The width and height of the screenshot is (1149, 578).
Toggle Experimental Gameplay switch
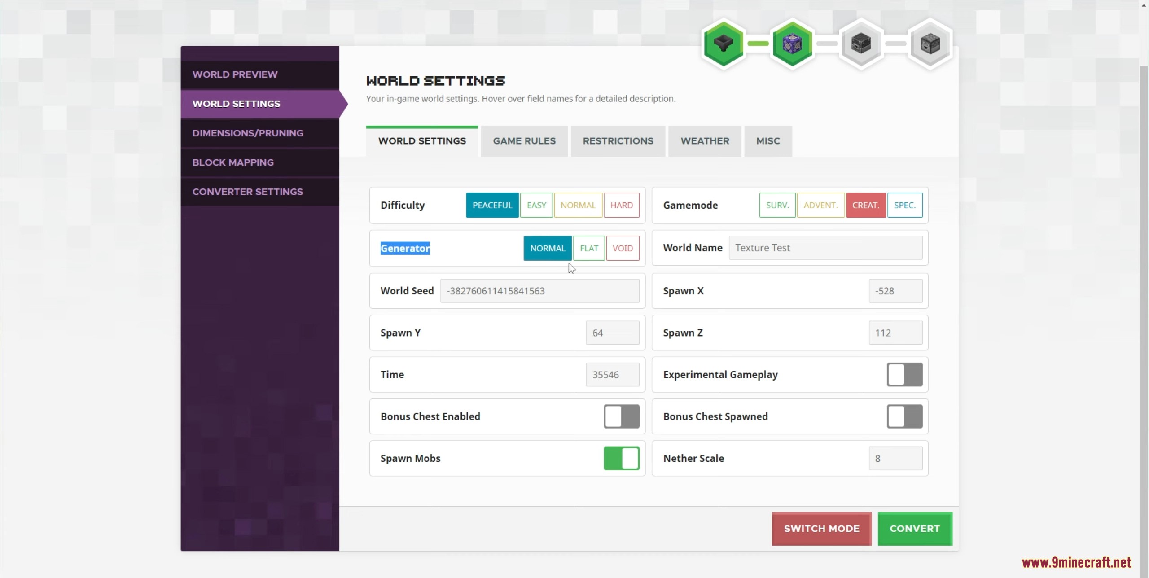pyautogui.click(x=904, y=375)
